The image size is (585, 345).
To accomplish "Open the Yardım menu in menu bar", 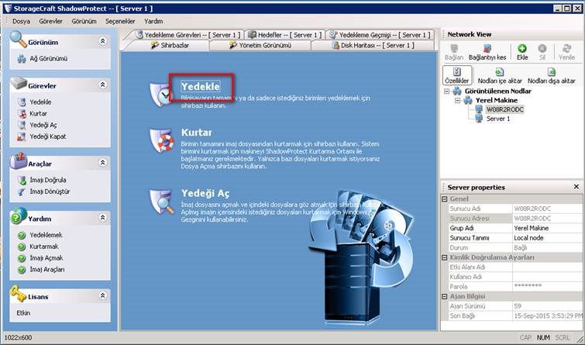I will click(x=153, y=21).
